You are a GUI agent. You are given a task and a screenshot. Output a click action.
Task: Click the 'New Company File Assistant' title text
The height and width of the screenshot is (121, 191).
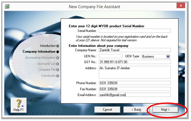(x=94, y=7)
